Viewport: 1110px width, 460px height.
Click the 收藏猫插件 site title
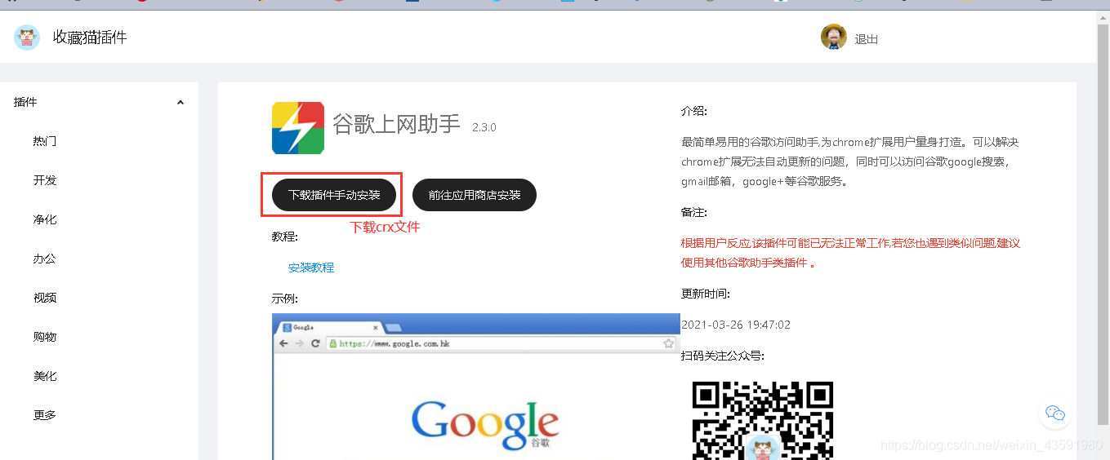pyautogui.click(x=90, y=38)
